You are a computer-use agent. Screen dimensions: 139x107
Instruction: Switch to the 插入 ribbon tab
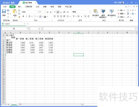coord(20,7)
